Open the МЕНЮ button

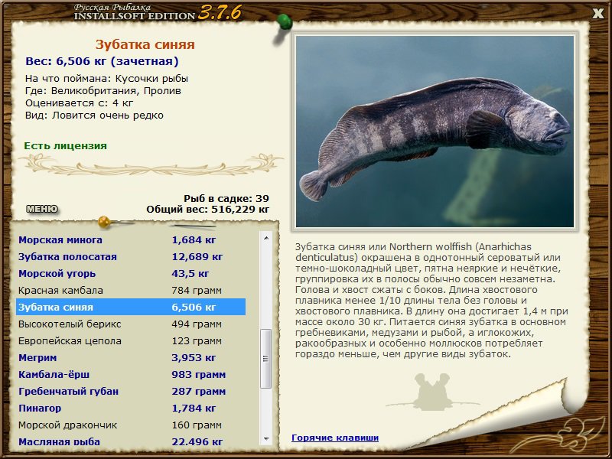(41, 209)
